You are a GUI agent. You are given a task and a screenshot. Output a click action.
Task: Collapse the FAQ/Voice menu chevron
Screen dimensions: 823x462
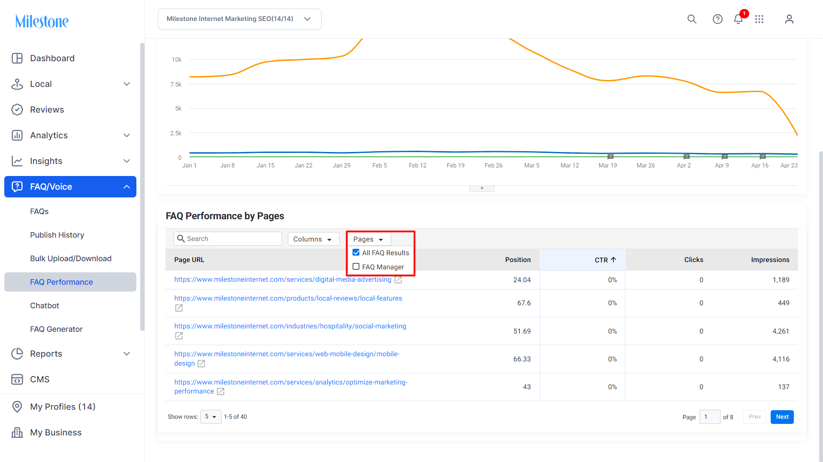click(x=127, y=187)
